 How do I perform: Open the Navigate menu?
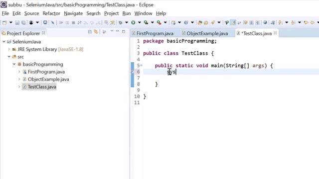pos(73,13)
